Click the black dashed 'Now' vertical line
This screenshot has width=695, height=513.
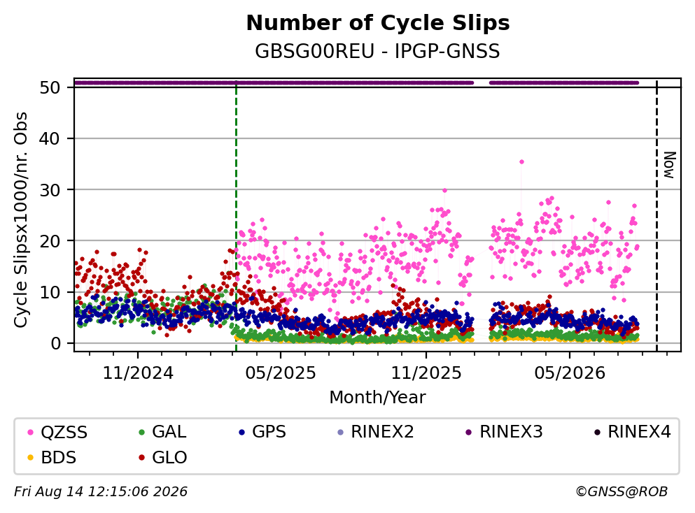[x=657, y=215]
